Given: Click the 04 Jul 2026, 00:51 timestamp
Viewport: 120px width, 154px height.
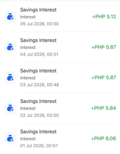Looking at the screenshot, I should click(39, 55).
